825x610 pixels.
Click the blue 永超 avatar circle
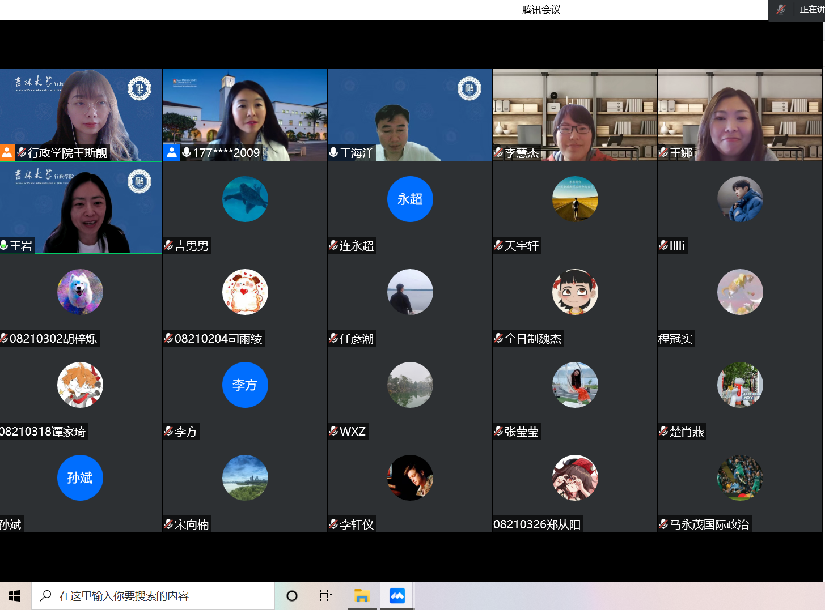tap(410, 199)
